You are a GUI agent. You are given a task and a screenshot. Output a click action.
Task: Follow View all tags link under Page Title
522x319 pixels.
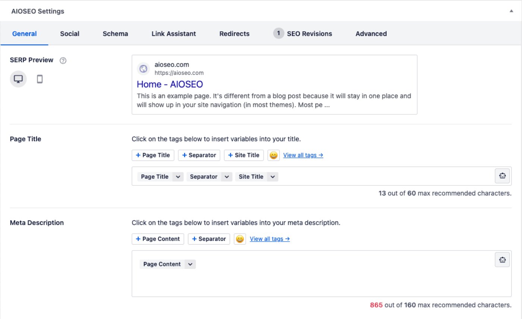[303, 155]
